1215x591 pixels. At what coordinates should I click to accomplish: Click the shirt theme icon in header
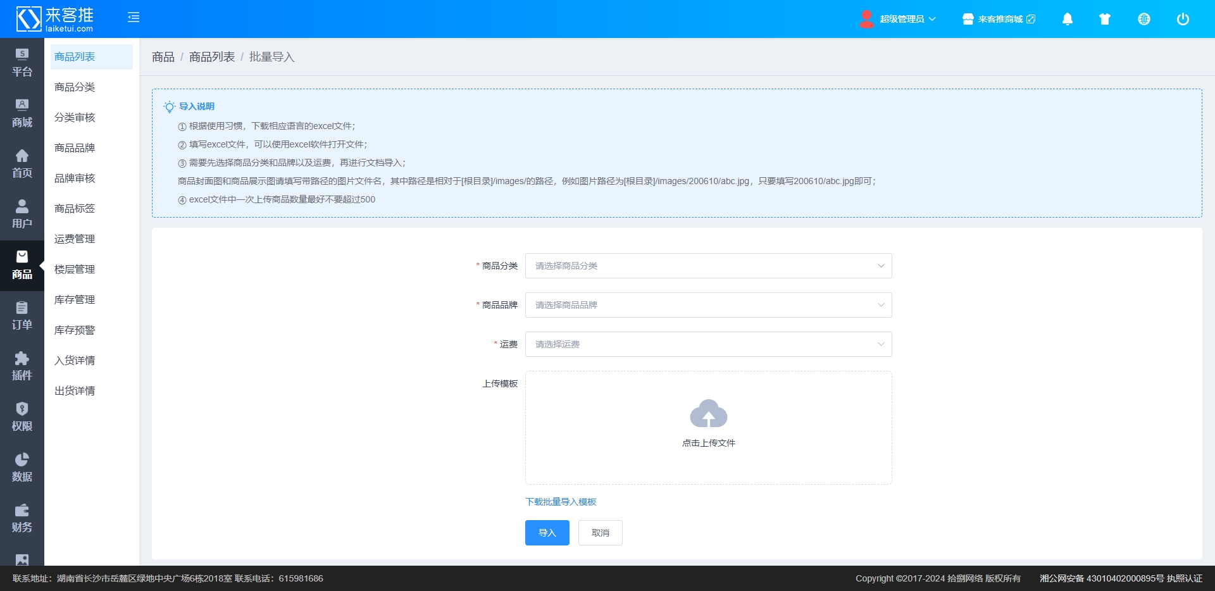tap(1105, 19)
